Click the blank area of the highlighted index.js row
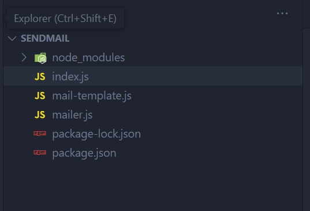The height and width of the screenshot is (211, 310). coord(196,76)
